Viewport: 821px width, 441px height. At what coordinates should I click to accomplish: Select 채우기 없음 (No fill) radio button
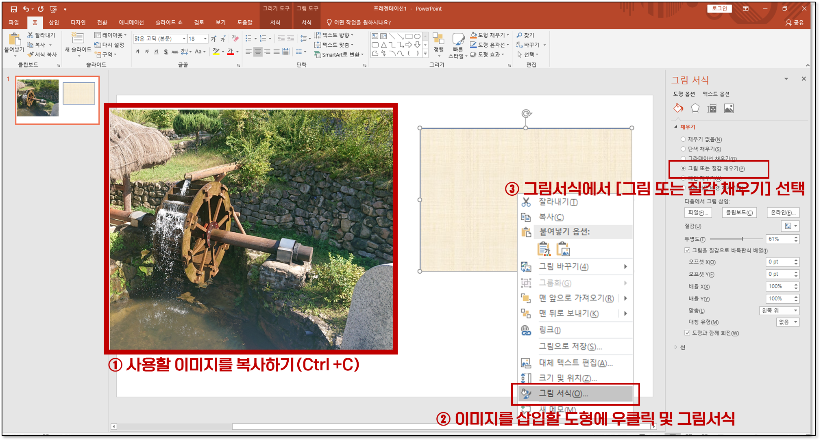click(x=683, y=139)
